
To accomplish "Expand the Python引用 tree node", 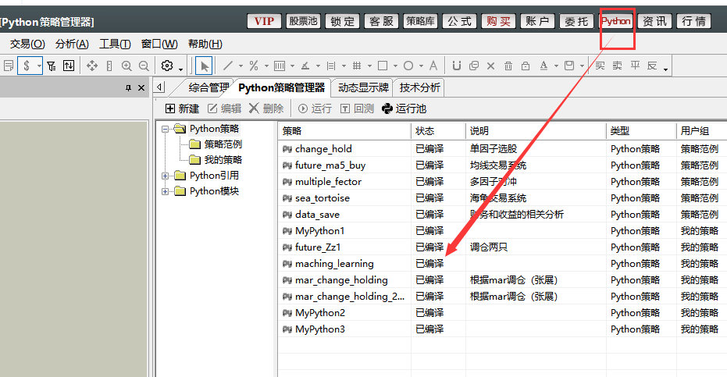I will coord(165,176).
